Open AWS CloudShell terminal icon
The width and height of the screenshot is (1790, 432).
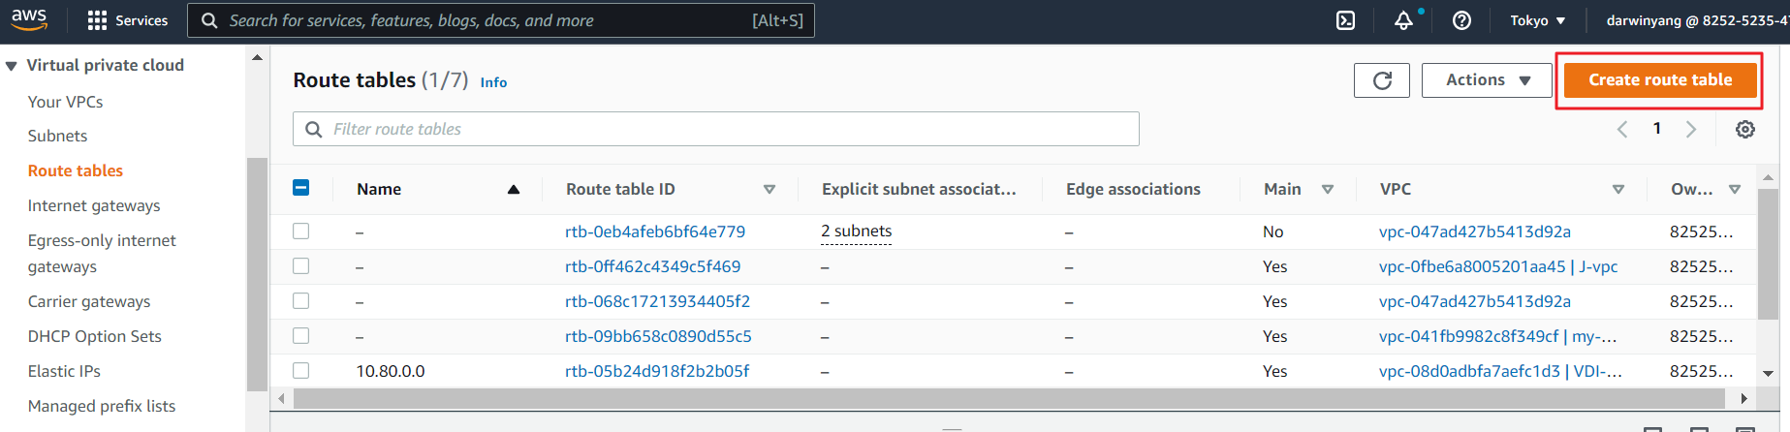tap(1345, 20)
